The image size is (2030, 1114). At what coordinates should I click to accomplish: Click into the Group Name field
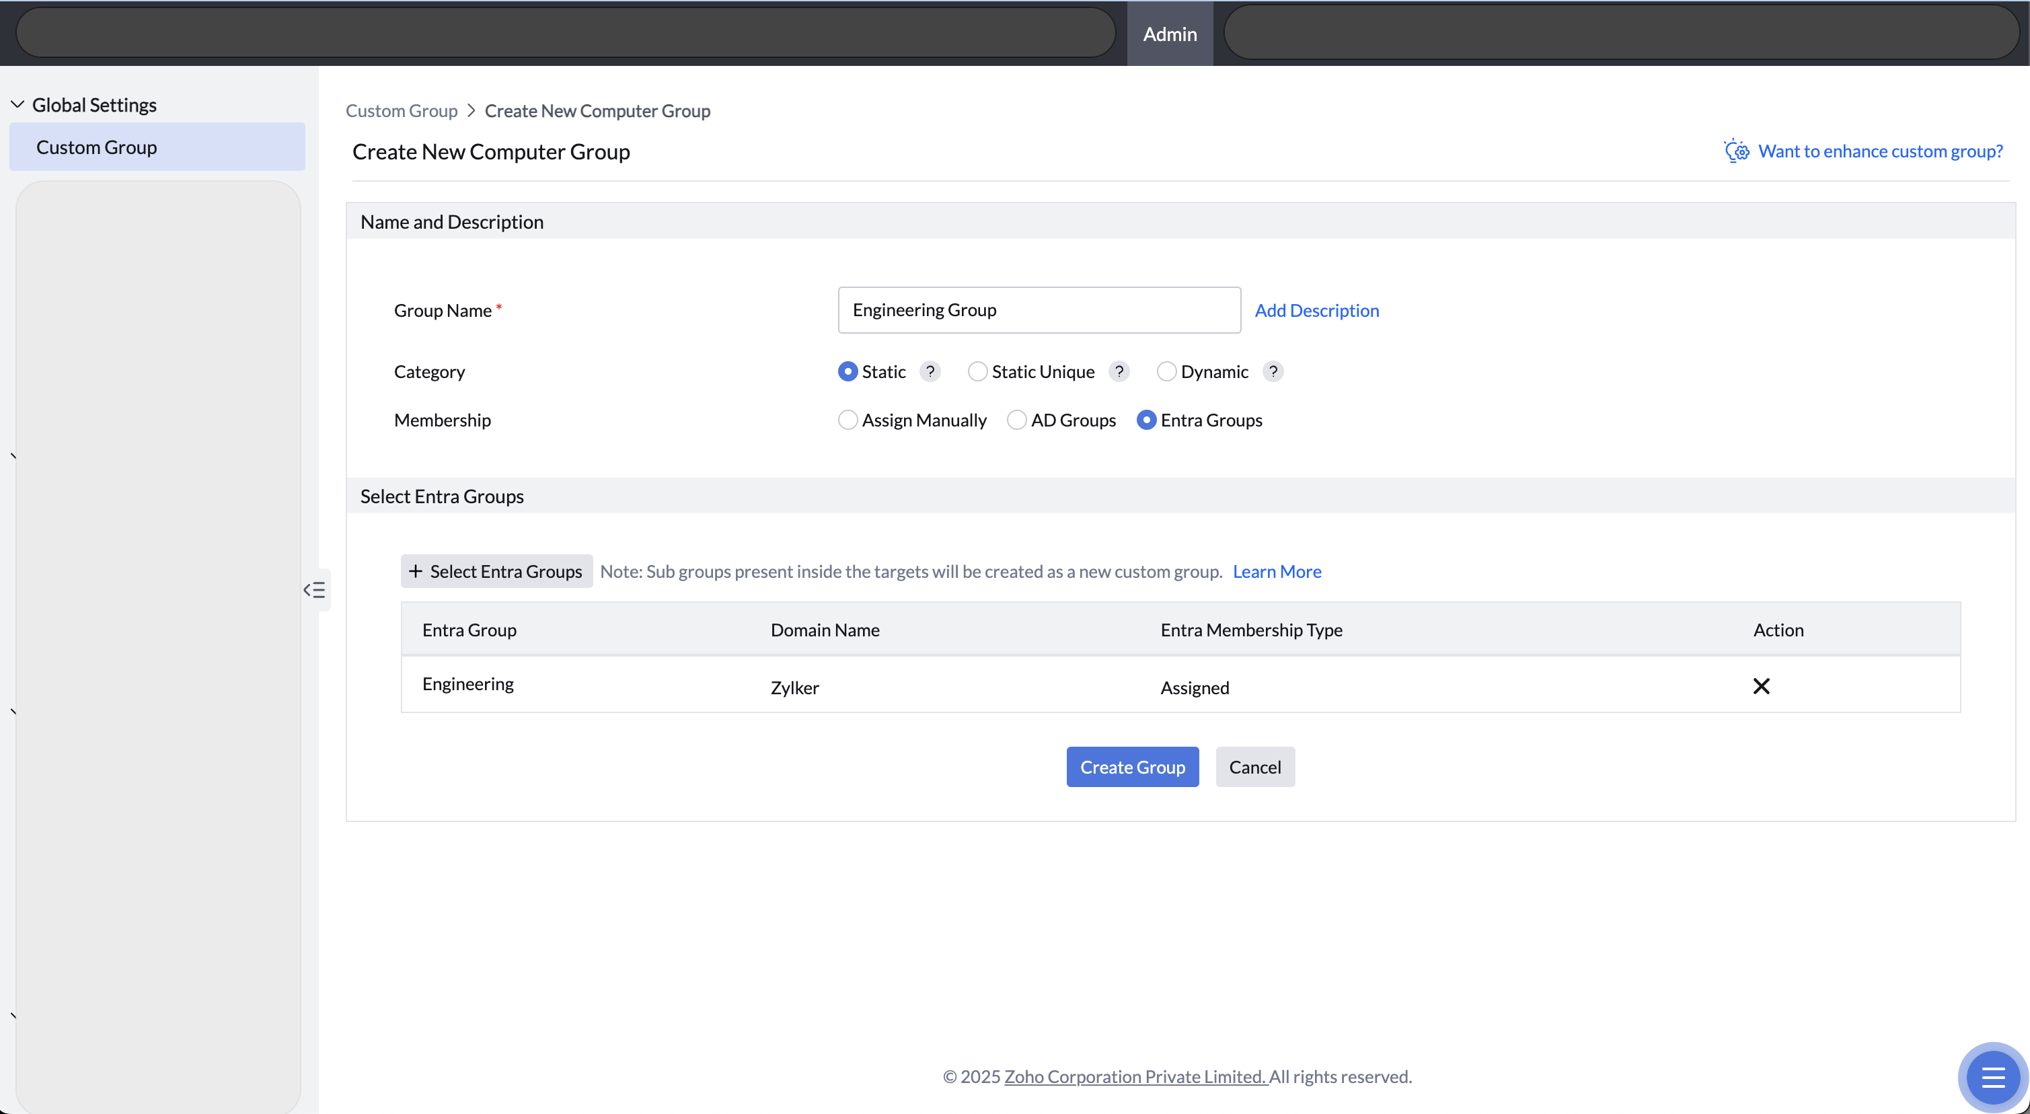click(1039, 311)
